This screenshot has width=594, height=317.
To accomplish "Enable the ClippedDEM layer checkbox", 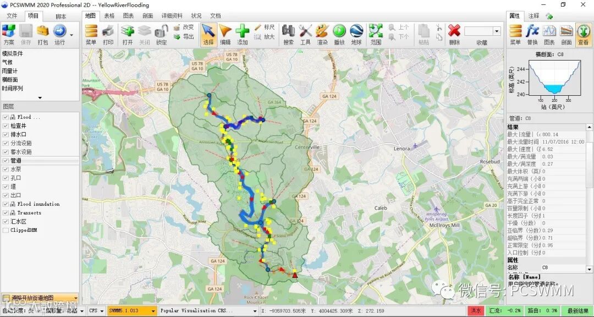I will coord(5,230).
